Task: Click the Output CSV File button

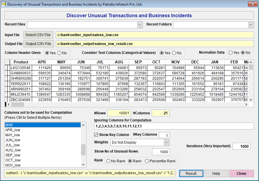Action: (39, 44)
